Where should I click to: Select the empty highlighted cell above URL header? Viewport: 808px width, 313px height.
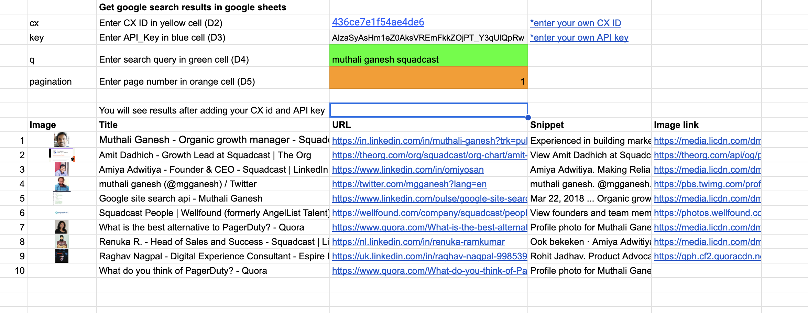(x=428, y=110)
